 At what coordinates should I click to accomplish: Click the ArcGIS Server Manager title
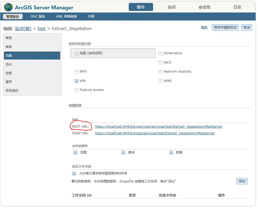coord(44,7)
